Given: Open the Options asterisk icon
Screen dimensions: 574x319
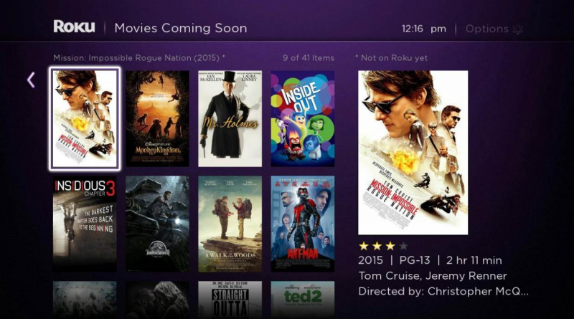Looking at the screenshot, I should (x=517, y=29).
